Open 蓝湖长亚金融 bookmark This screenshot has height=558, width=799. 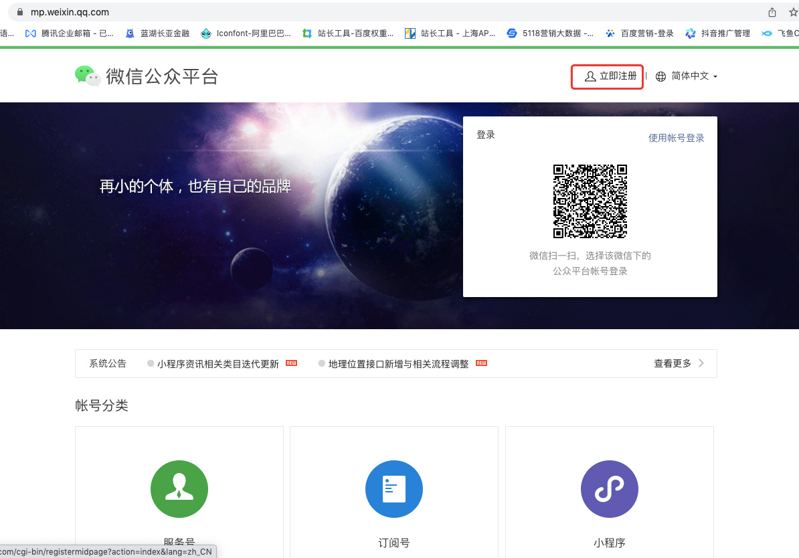click(x=157, y=33)
